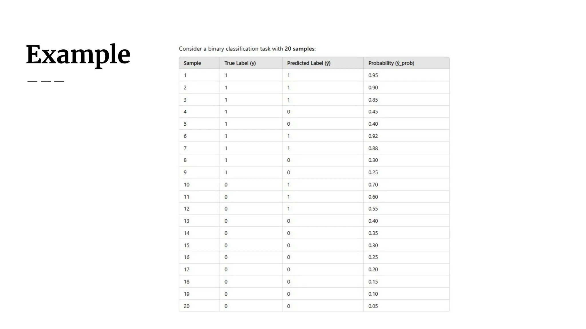586x329 pixels.
Task: Select the probability cell reading 0.05
Action: pyautogui.click(x=373, y=306)
